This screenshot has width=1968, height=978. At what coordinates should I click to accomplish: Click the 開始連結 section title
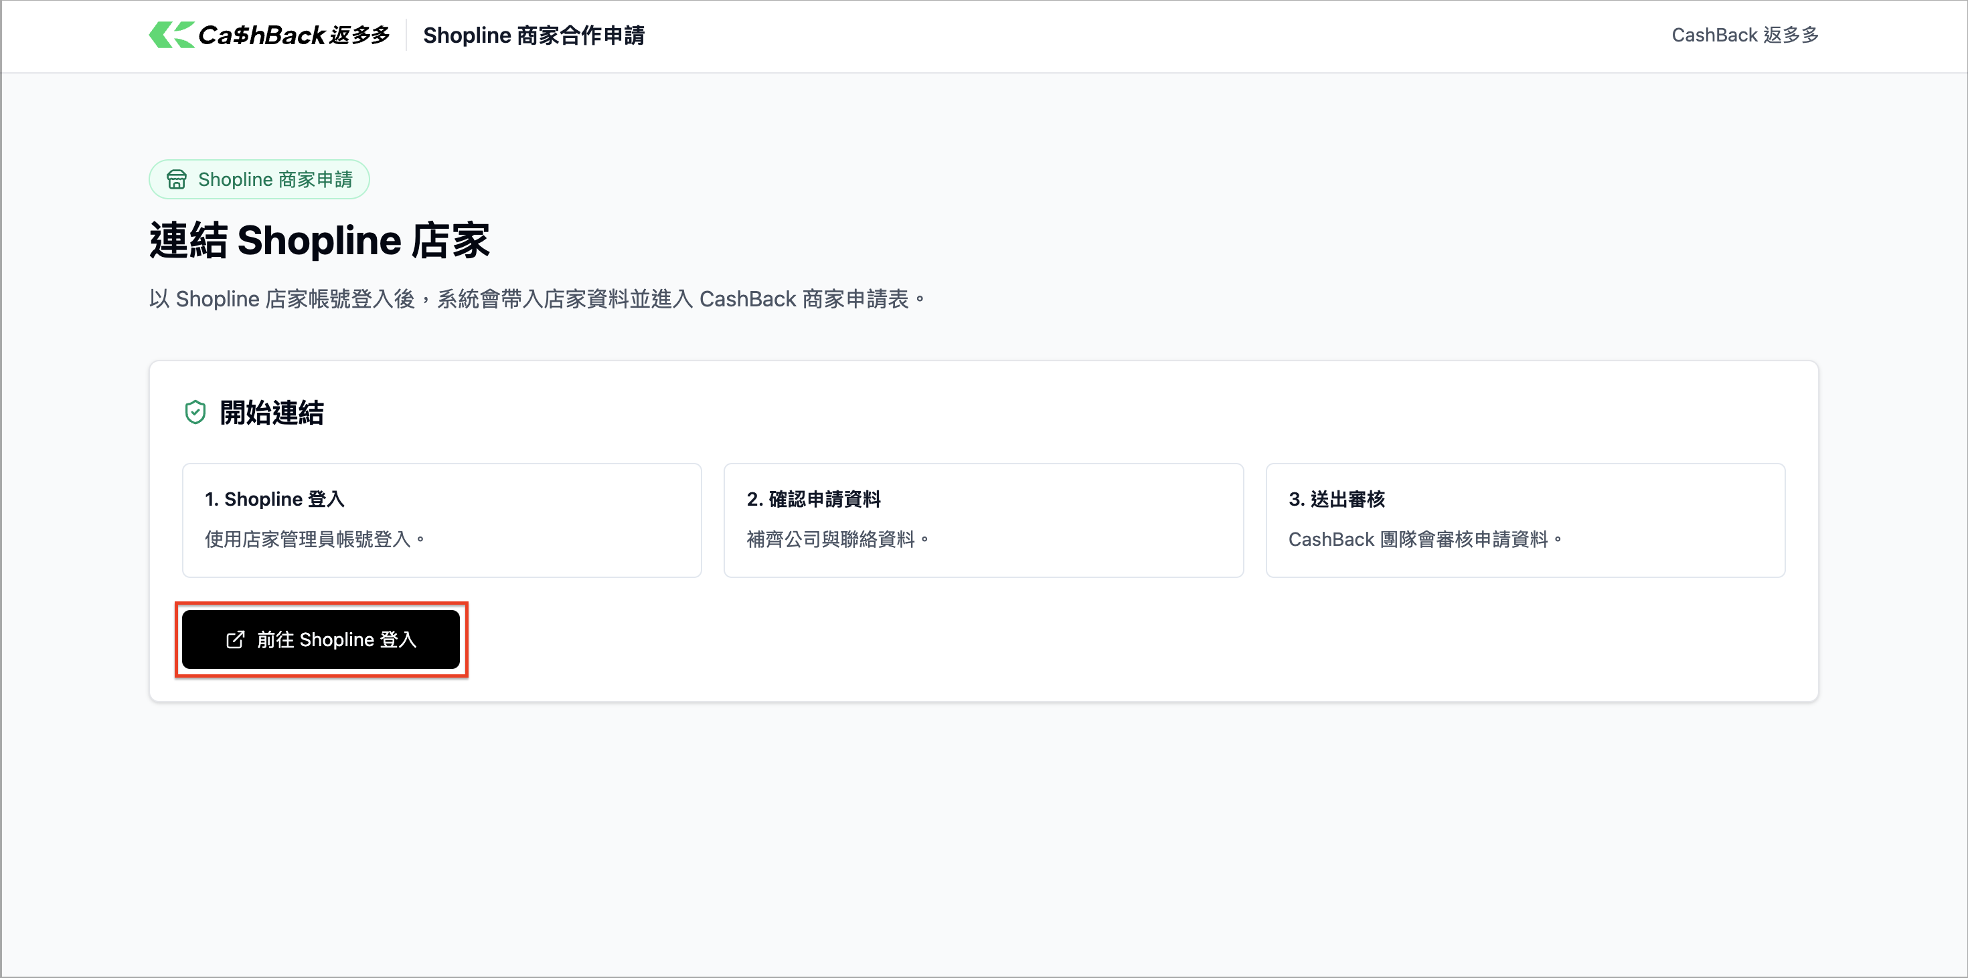coord(272,412)
